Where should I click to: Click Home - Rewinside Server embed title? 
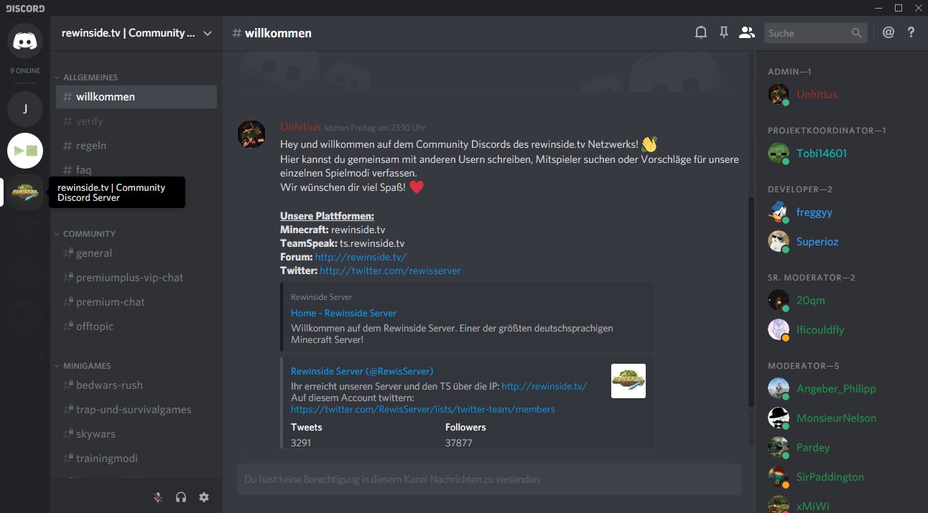point(343,313)
